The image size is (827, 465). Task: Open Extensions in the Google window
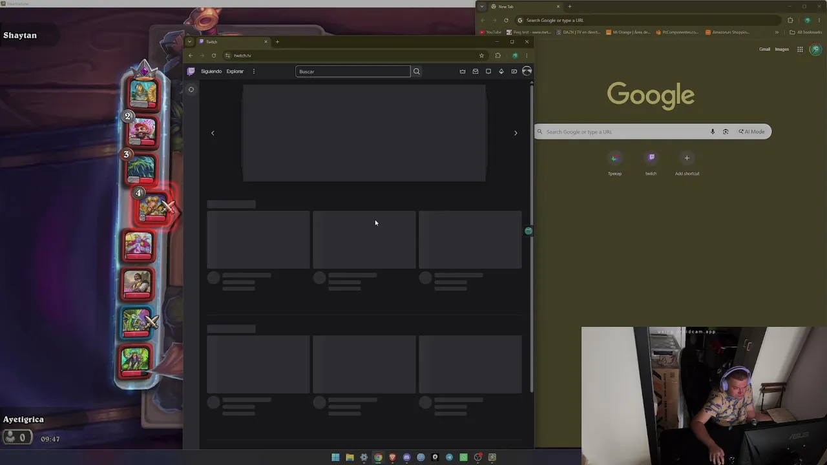coord(790,20)
